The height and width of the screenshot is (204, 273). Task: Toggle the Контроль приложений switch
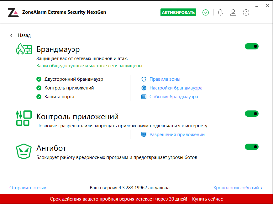[x=252, y=114]
